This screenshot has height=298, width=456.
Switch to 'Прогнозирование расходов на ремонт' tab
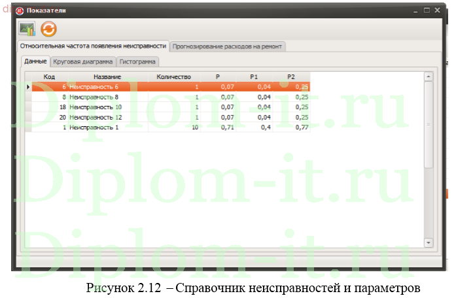[x=227, y=46]
